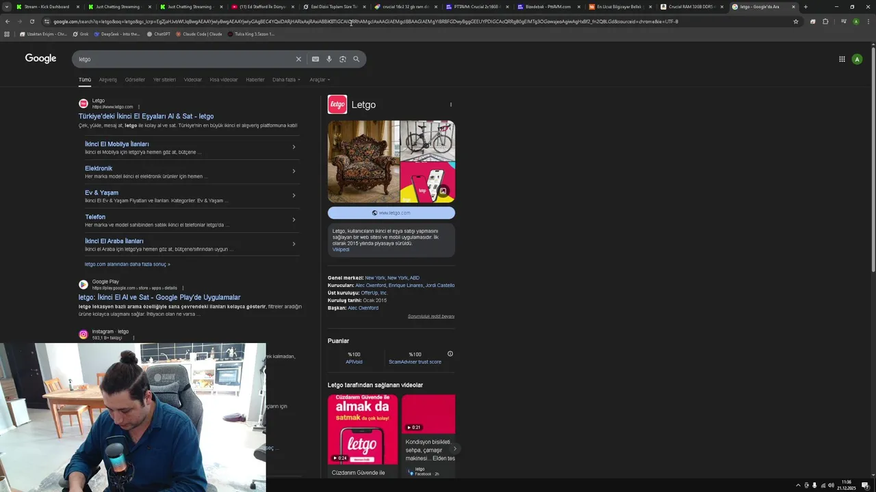This screenshot has width=876, height=492.
Task: Open the Chrome profile avatar in toolbar
Action: pyautogui.click(x=856, y=21)
